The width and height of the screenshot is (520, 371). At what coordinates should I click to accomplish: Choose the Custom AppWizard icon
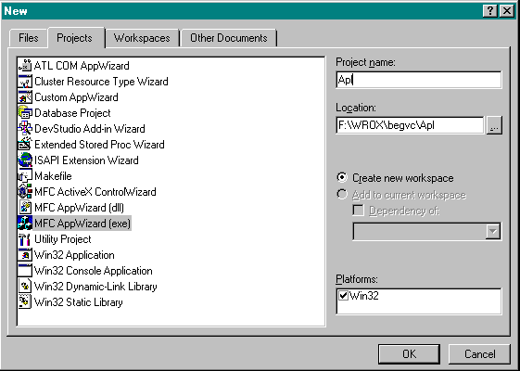point(25,97)
